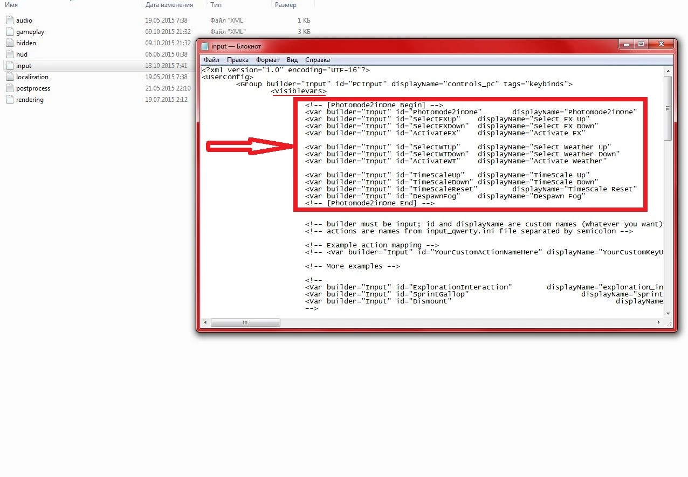Image resolution: width=688 pixels, height=477 pixels.
Task: Sort files by Размер column header
Action: (286, 5)
